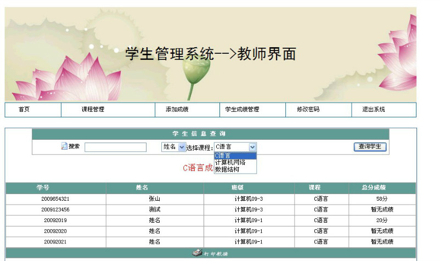This screenshot has height=261, width=439.
Task: Click the score cell 58分
Action: 382,199
